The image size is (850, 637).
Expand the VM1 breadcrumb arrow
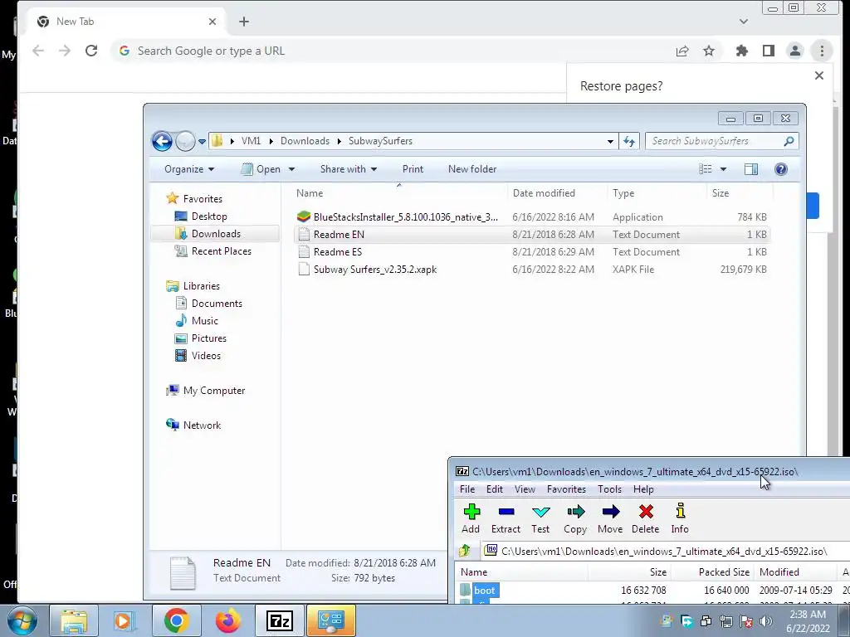pos(271,141)
